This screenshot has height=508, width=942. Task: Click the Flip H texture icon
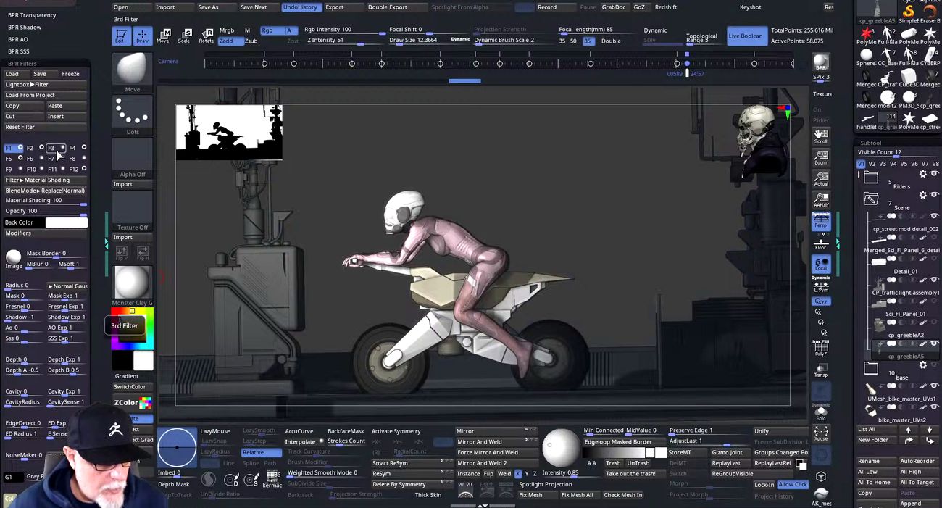[143, 252]
